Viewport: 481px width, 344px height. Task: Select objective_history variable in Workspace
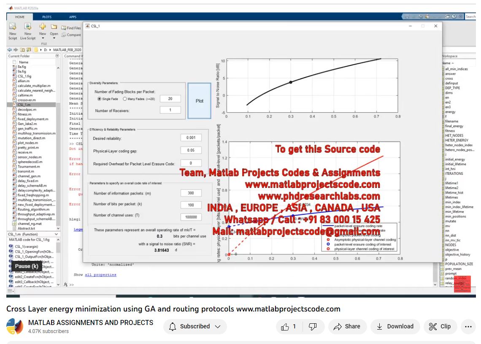[x=457, y=255]
